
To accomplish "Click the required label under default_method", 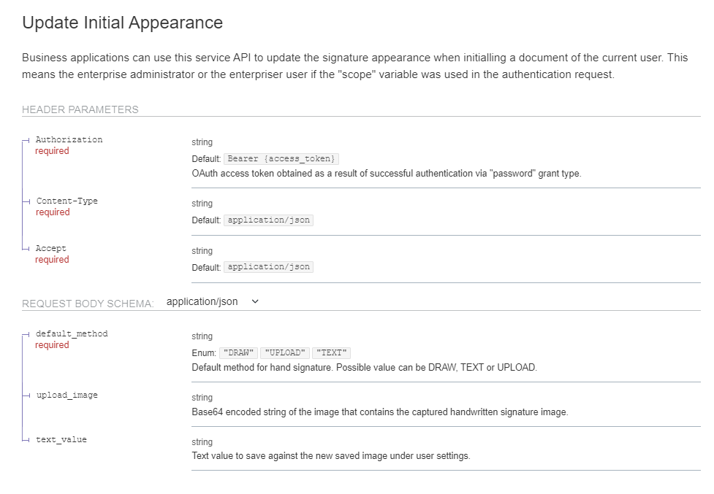I will click(x=52, y=345).
